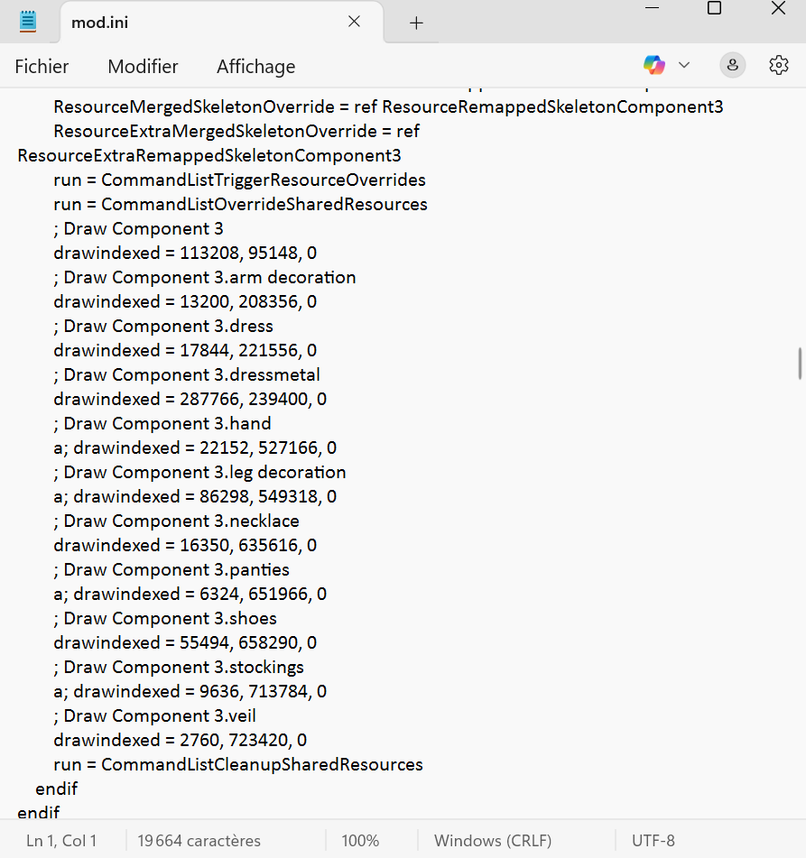This screenshot has width=806, height=858.
Task: Close the Notepad window
Action: click(778, 8)
